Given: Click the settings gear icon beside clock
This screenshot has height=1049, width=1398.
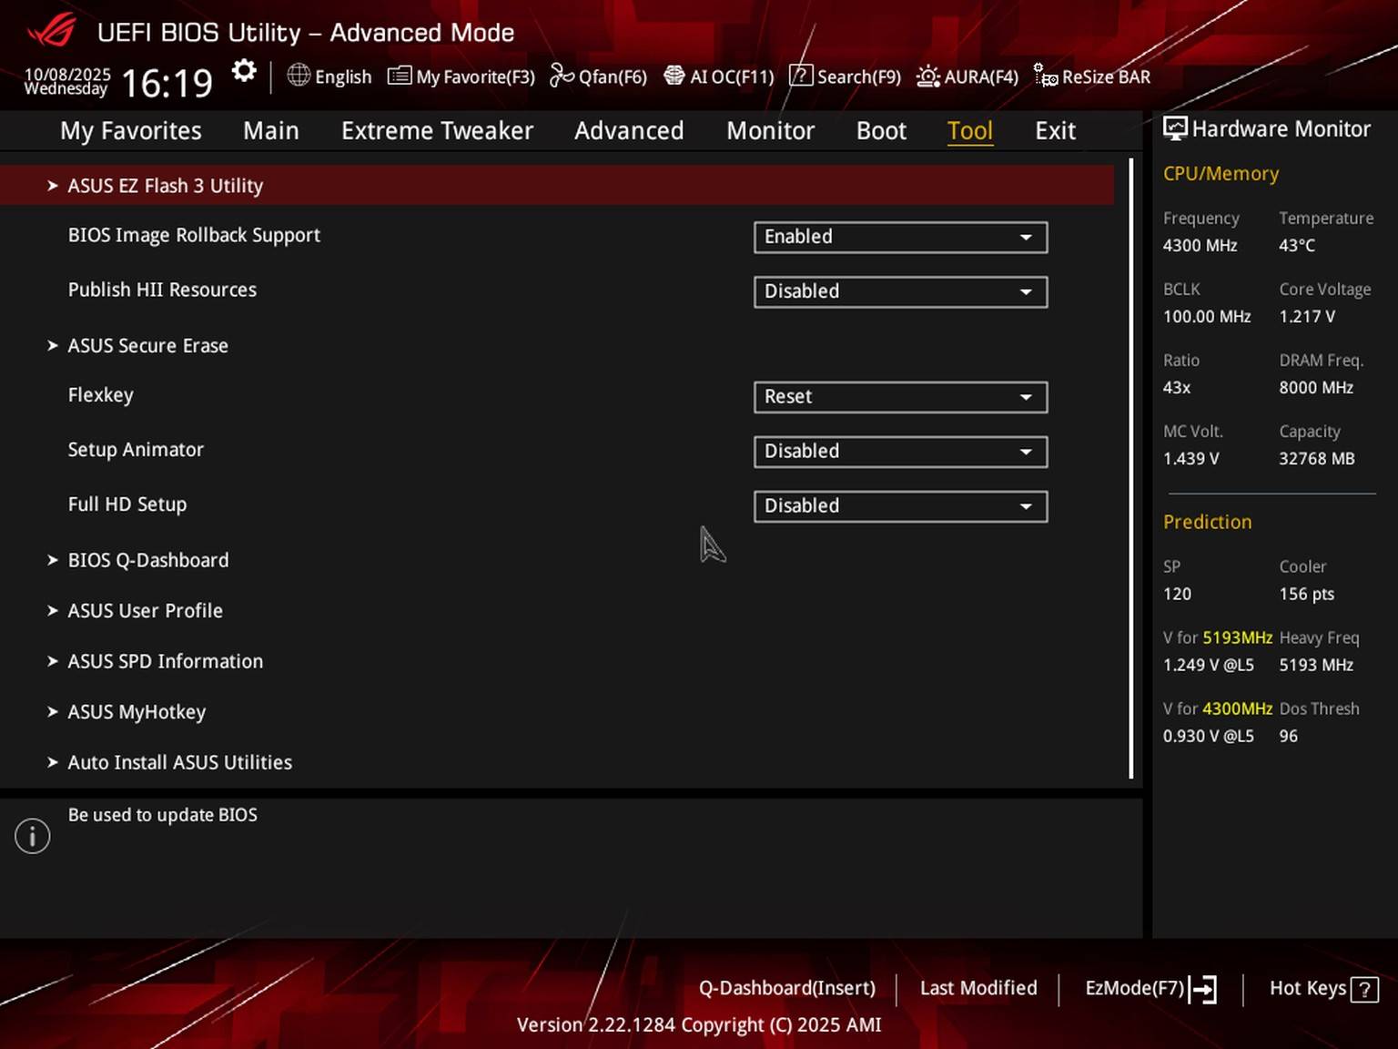Looking at the screenshot, I should (x=244, y=71).
